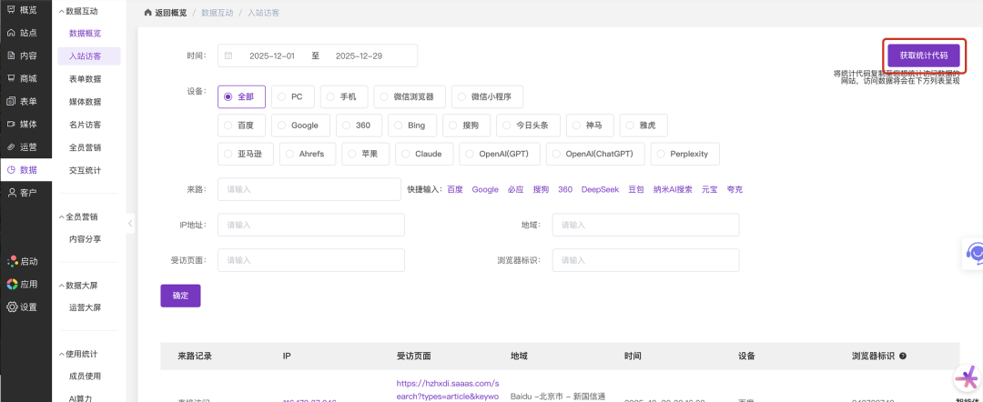Collapse the secondary sidebar with arrow handle
The width and height of the screenshot is (983, 402).
(130, 223)
